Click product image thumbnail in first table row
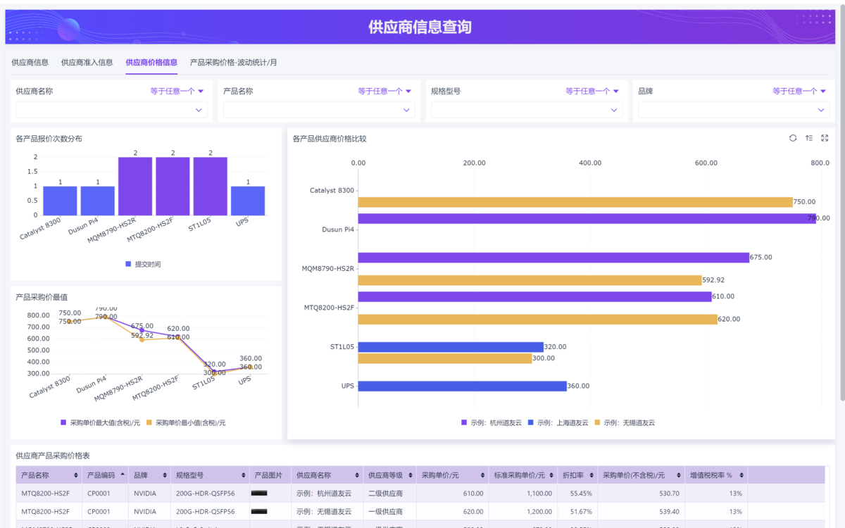 (x=259, y=494)
